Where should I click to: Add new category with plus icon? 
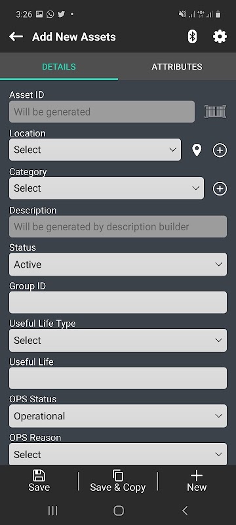click(220, 188)
